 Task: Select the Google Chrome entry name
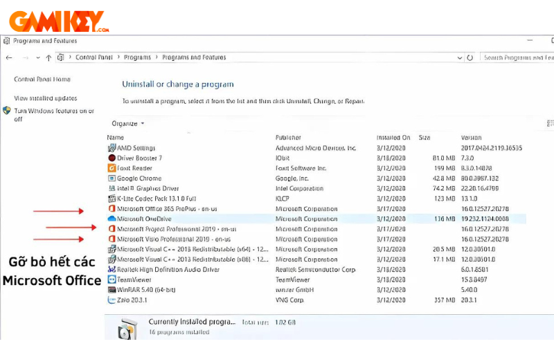point(139,179)
